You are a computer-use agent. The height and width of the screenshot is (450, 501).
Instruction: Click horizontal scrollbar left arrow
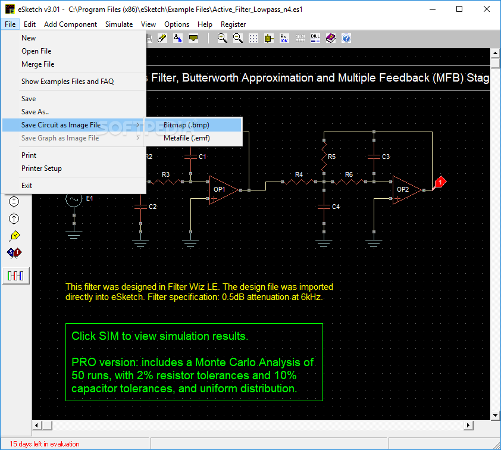[x=36, y=426]
